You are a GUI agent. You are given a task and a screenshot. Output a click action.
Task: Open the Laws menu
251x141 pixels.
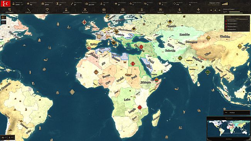[x=47, y=10]
